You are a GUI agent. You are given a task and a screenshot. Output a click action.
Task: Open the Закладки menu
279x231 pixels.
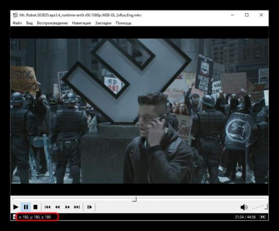103,23
